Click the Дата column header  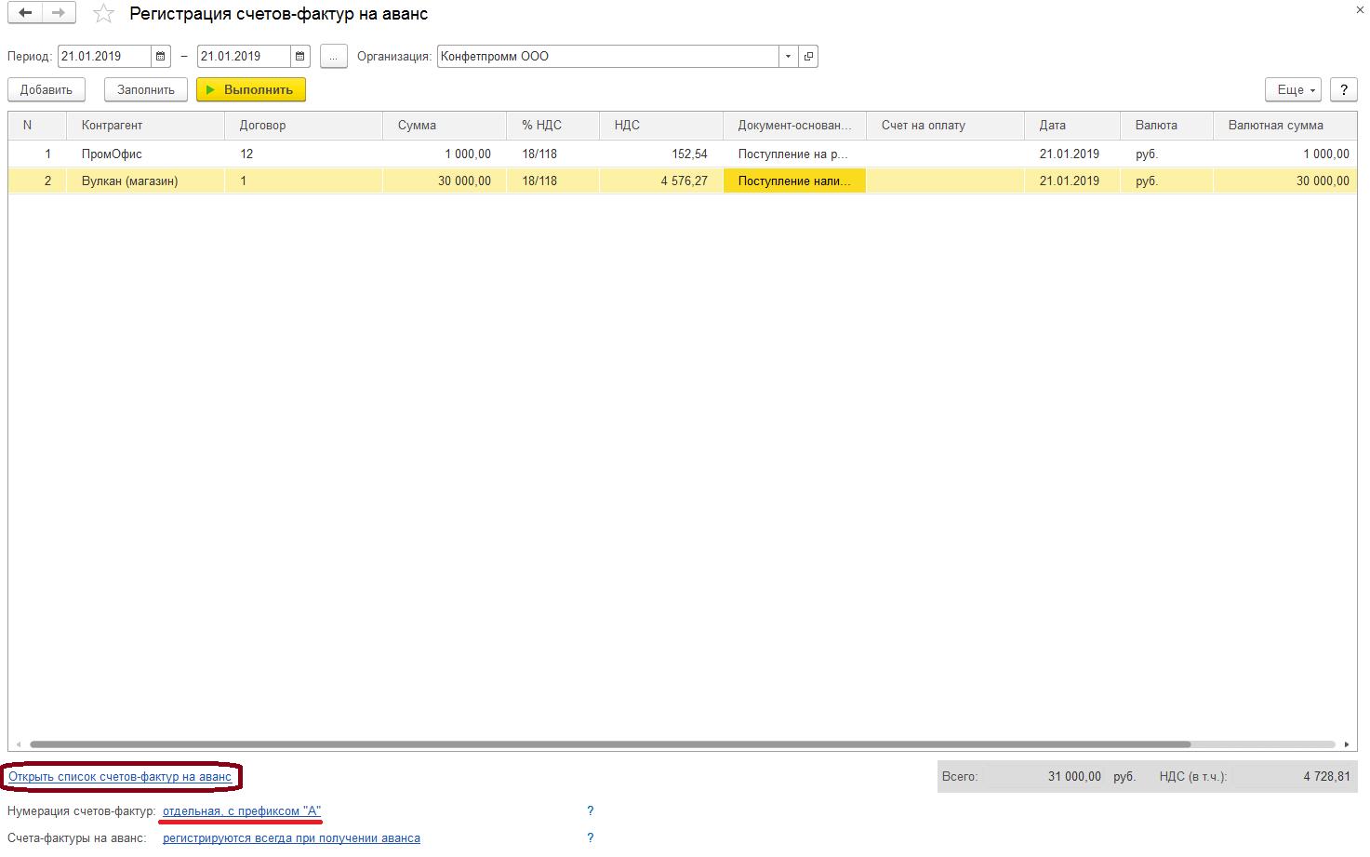1072,125
